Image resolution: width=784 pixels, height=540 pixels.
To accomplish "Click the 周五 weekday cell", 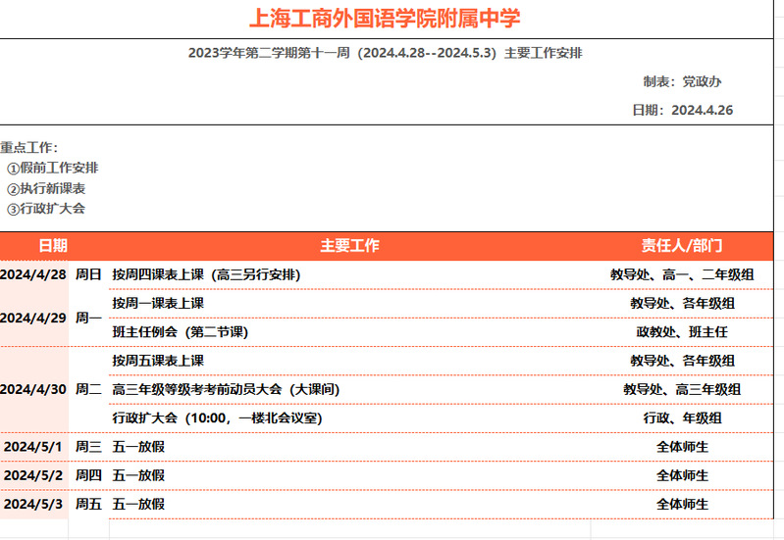I will tap(88, 504).
